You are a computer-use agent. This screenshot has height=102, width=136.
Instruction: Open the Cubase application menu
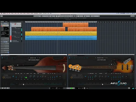[4, 13]
